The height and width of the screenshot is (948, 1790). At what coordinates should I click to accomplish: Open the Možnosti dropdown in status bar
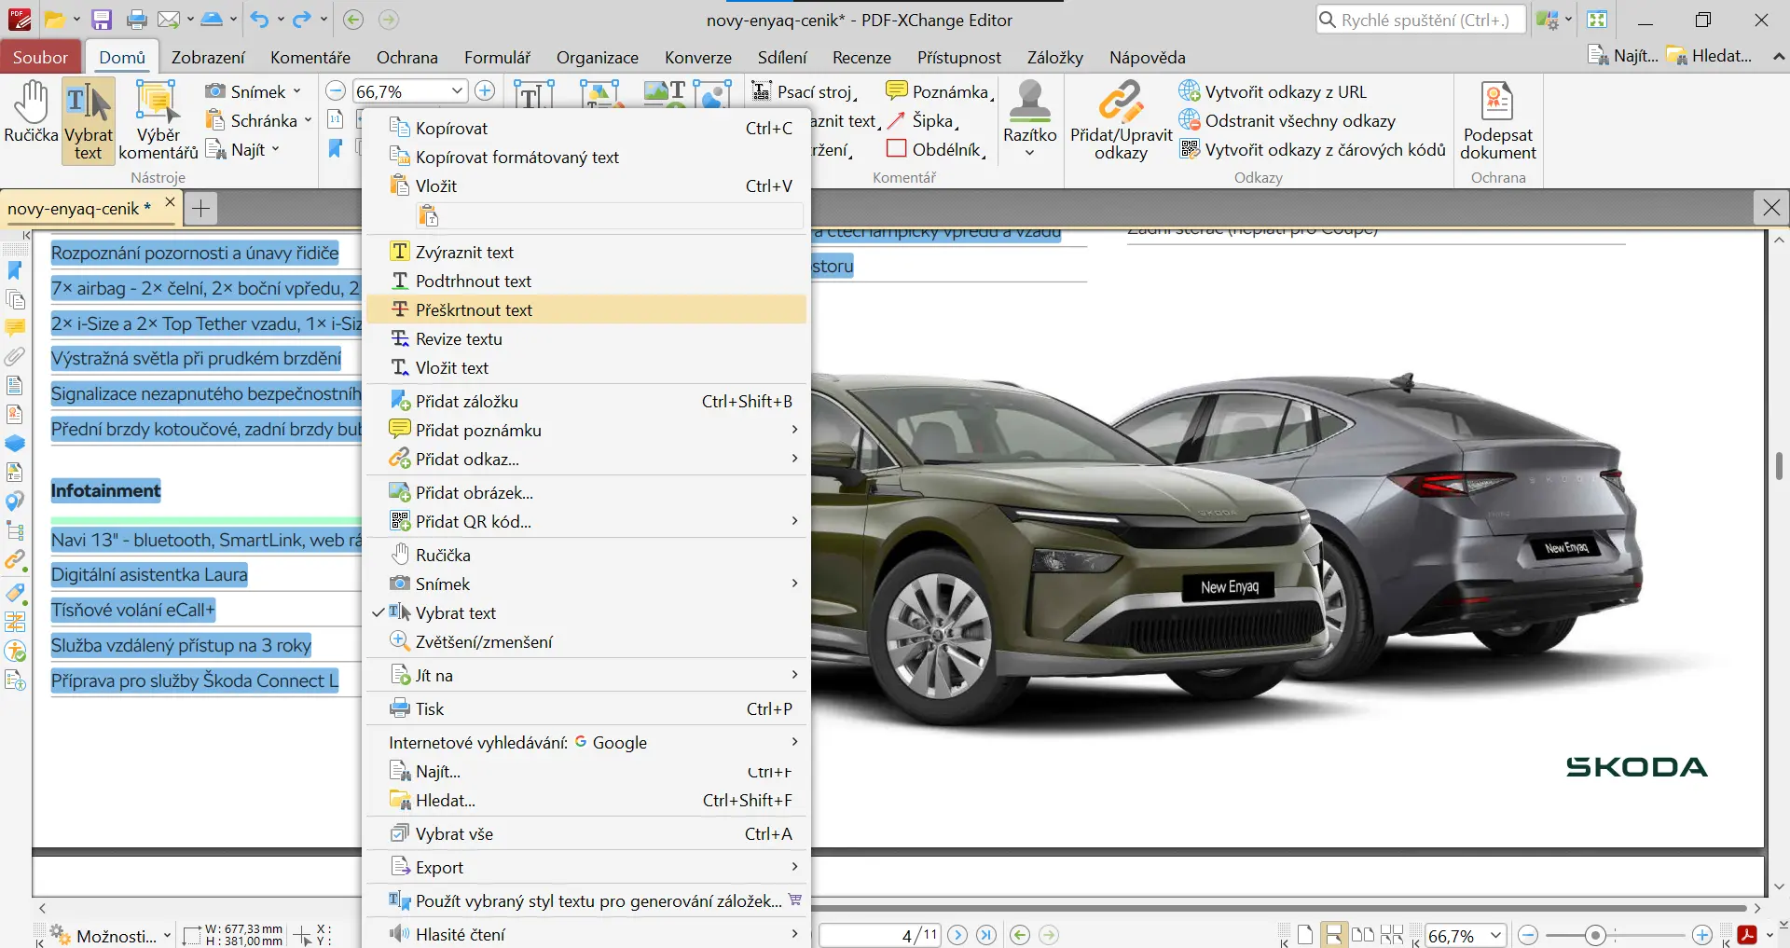coord(112,936)
